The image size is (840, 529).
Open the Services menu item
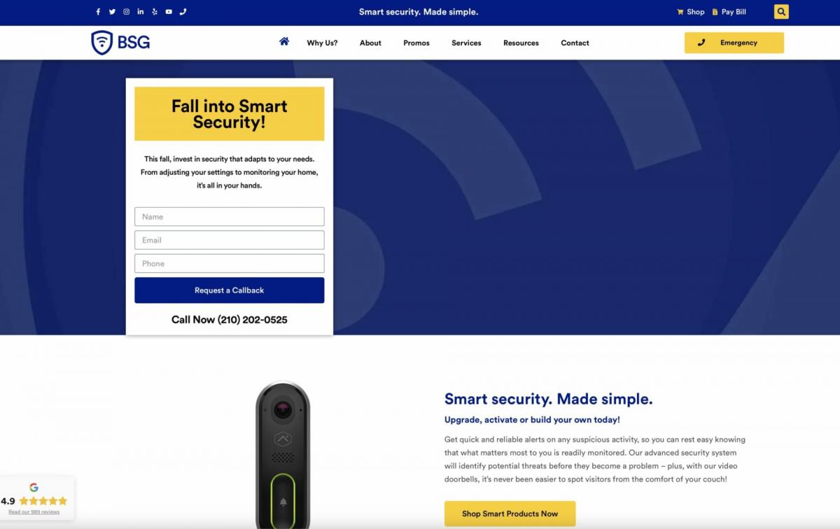(466, 43)
